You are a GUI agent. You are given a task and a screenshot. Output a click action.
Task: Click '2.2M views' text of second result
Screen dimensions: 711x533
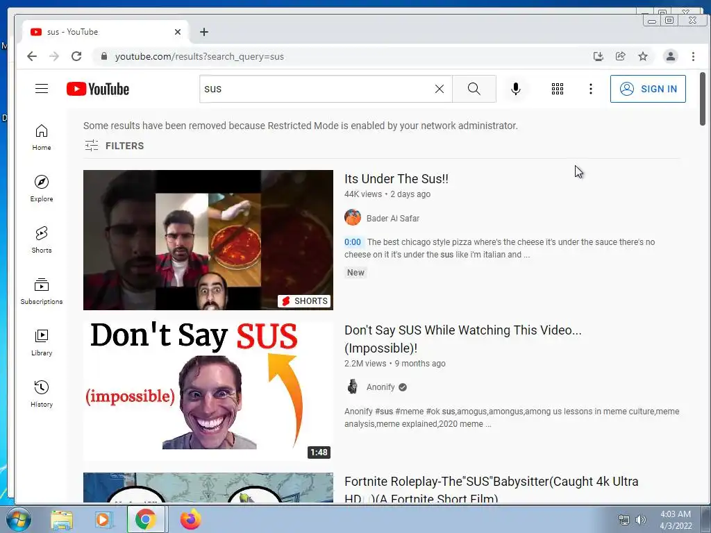click(x=365, y=364)
